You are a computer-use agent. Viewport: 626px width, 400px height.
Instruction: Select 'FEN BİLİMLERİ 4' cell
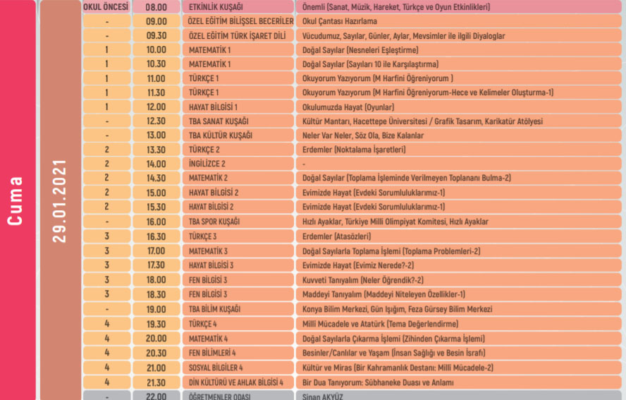pos(238,353)
